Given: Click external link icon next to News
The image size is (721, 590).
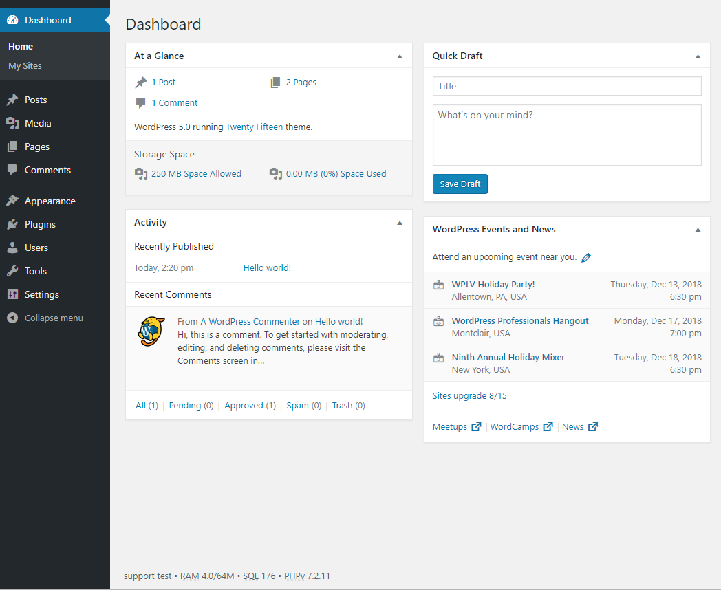Looking at the screenshot, I should tap(593, 426).
